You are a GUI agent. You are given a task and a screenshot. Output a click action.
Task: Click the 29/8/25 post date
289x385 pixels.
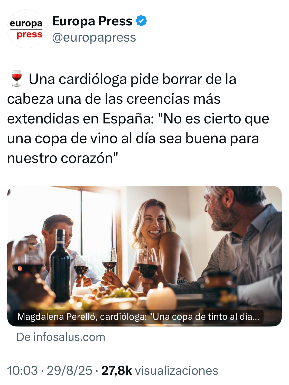tap(69, 371)
